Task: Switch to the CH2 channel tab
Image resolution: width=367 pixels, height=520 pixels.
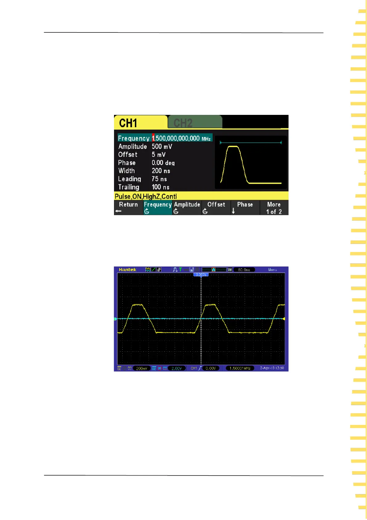Action: pyautogui.click(x=195, y=122)
